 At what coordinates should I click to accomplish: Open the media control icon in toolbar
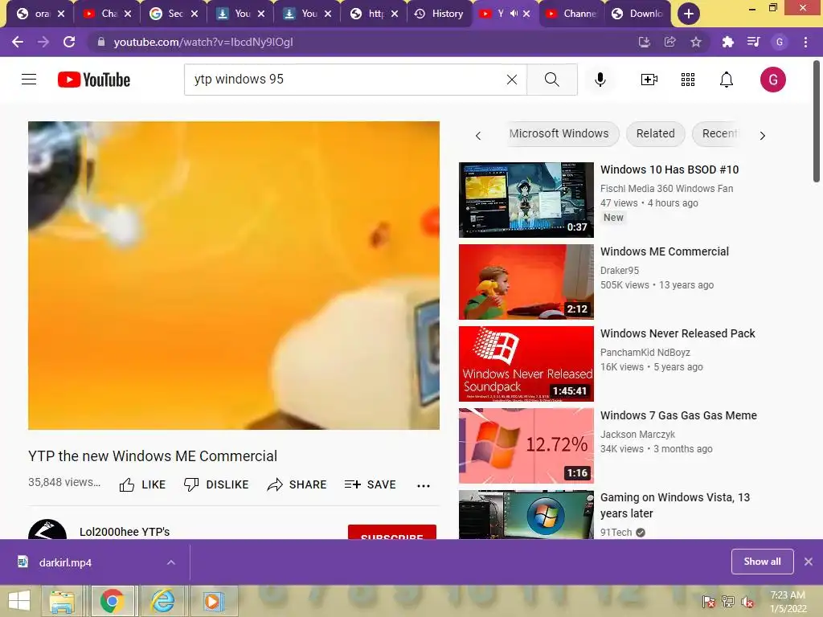[754, 42]
